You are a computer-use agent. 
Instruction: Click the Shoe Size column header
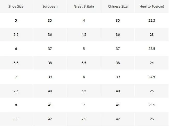click(x=16, y=6)
